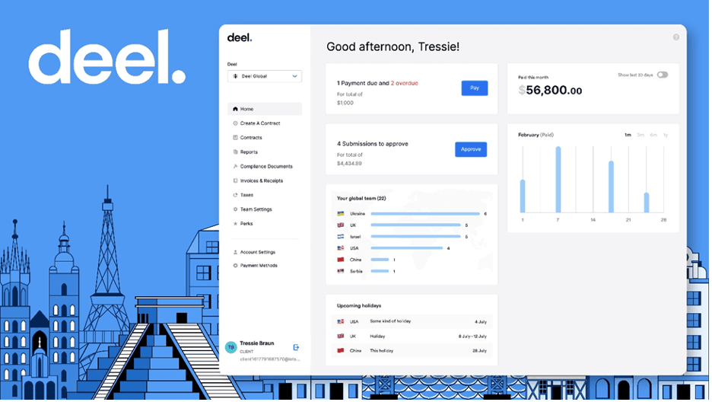The width and height of the screenshot is (712, 402).
Task: Click the Perks star icon
Action: click(x=235, y=224)
